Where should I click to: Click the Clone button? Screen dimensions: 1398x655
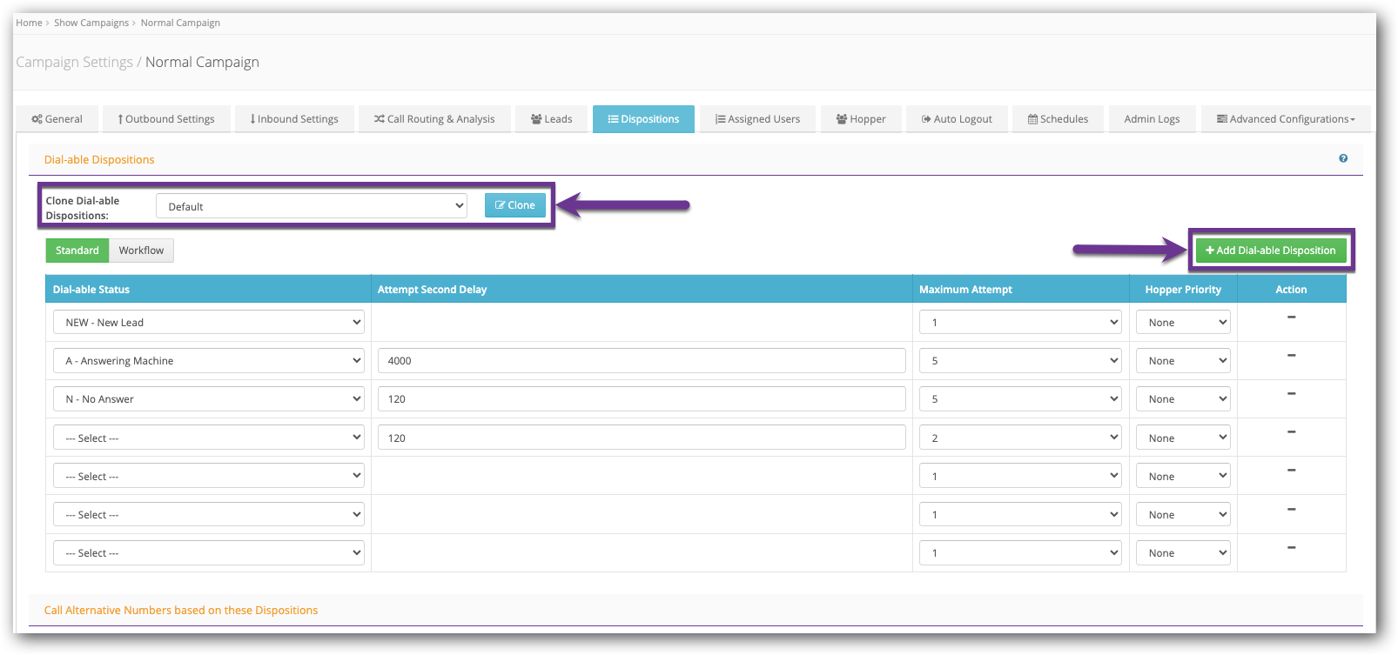pos(515,205)
